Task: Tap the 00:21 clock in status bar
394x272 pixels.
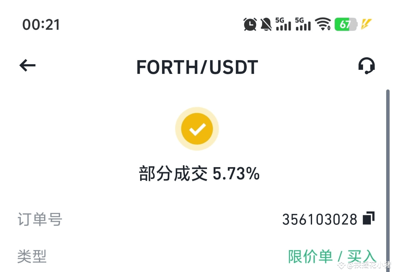Action: (x=41, y=25)
